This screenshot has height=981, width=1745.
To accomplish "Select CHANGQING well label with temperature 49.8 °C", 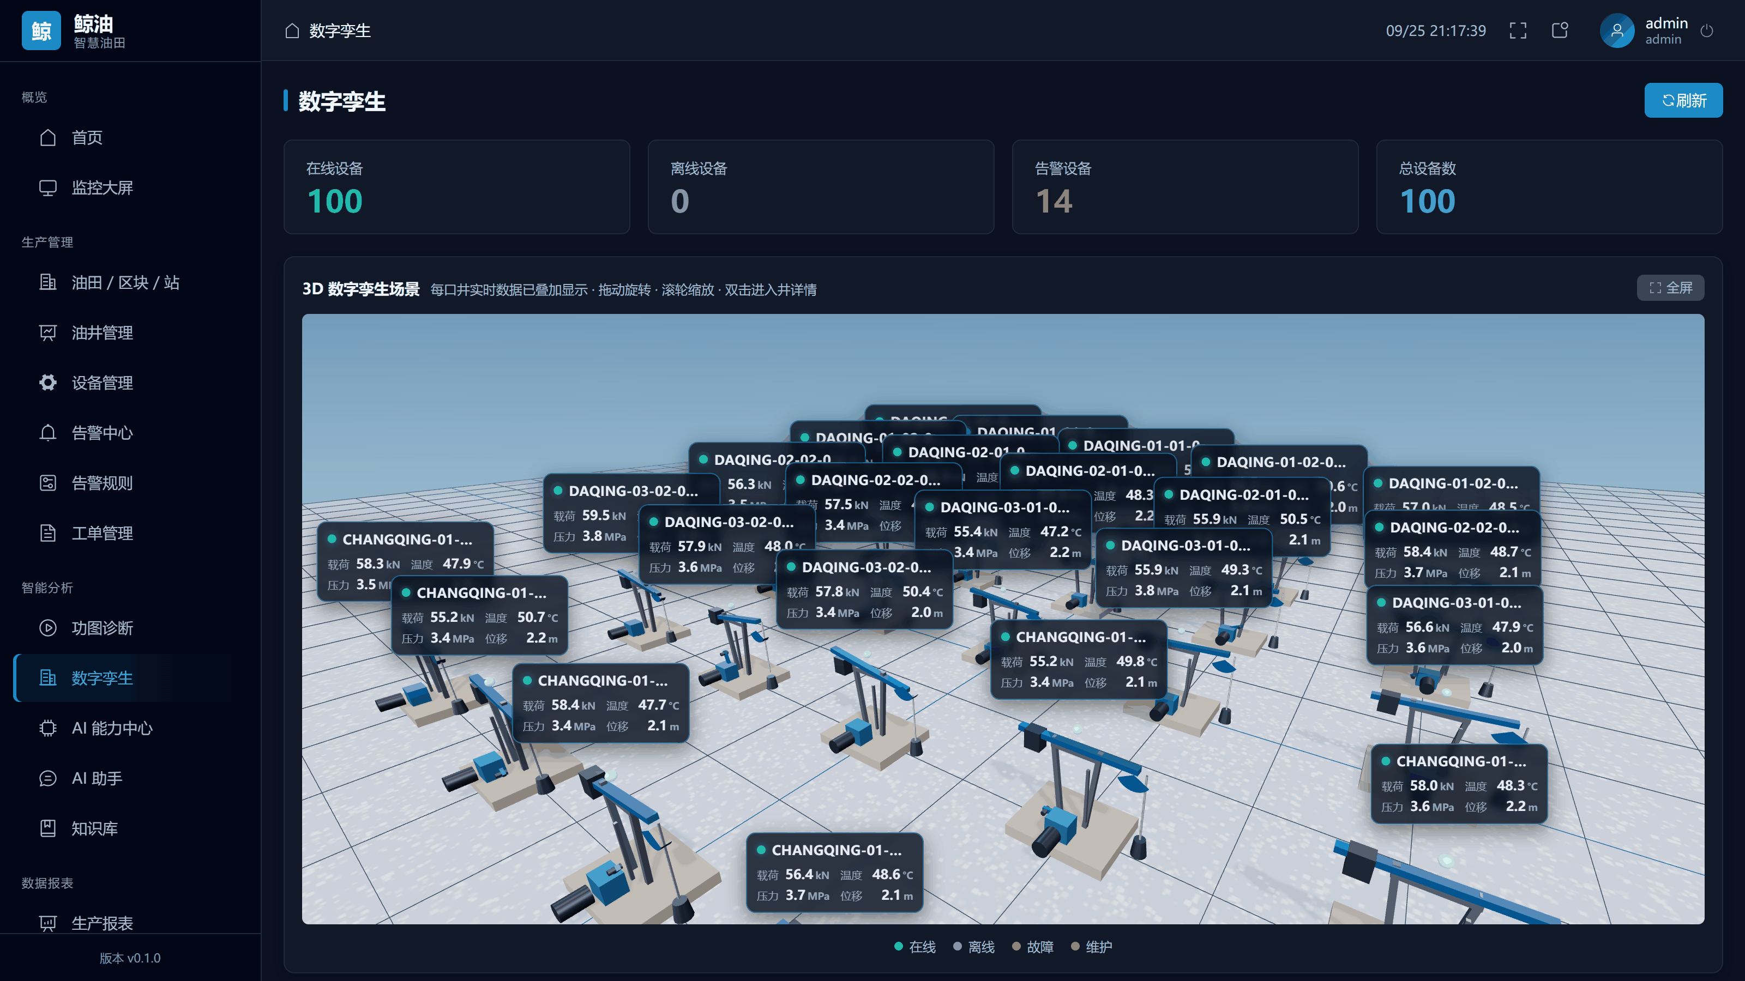I will pyautogui.click(x=1079, y=659).
